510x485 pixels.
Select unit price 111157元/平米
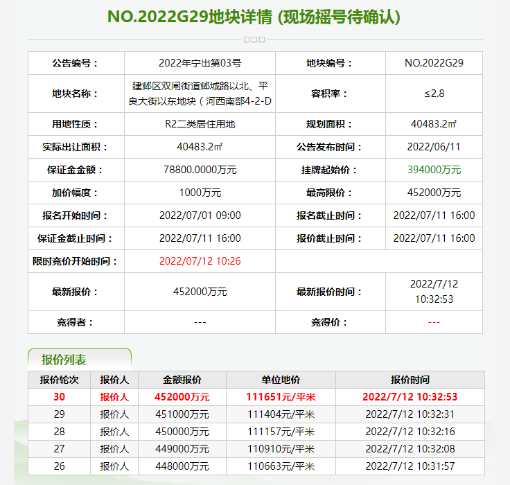pos(281,432)
